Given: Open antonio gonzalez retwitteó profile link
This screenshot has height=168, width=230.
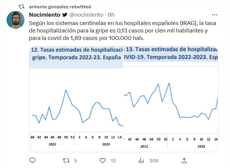Looking at the screenshot, I should 60,6.
